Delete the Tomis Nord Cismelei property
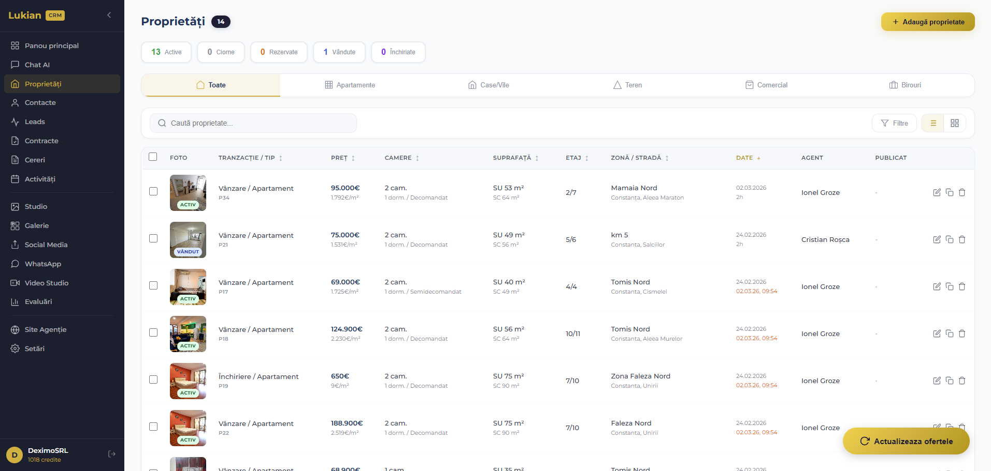991x471 pixels. coord(961,286)
